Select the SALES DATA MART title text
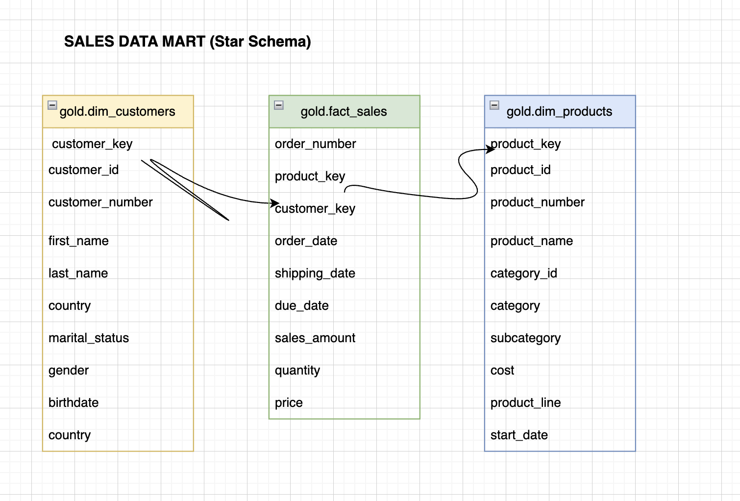 188,42
